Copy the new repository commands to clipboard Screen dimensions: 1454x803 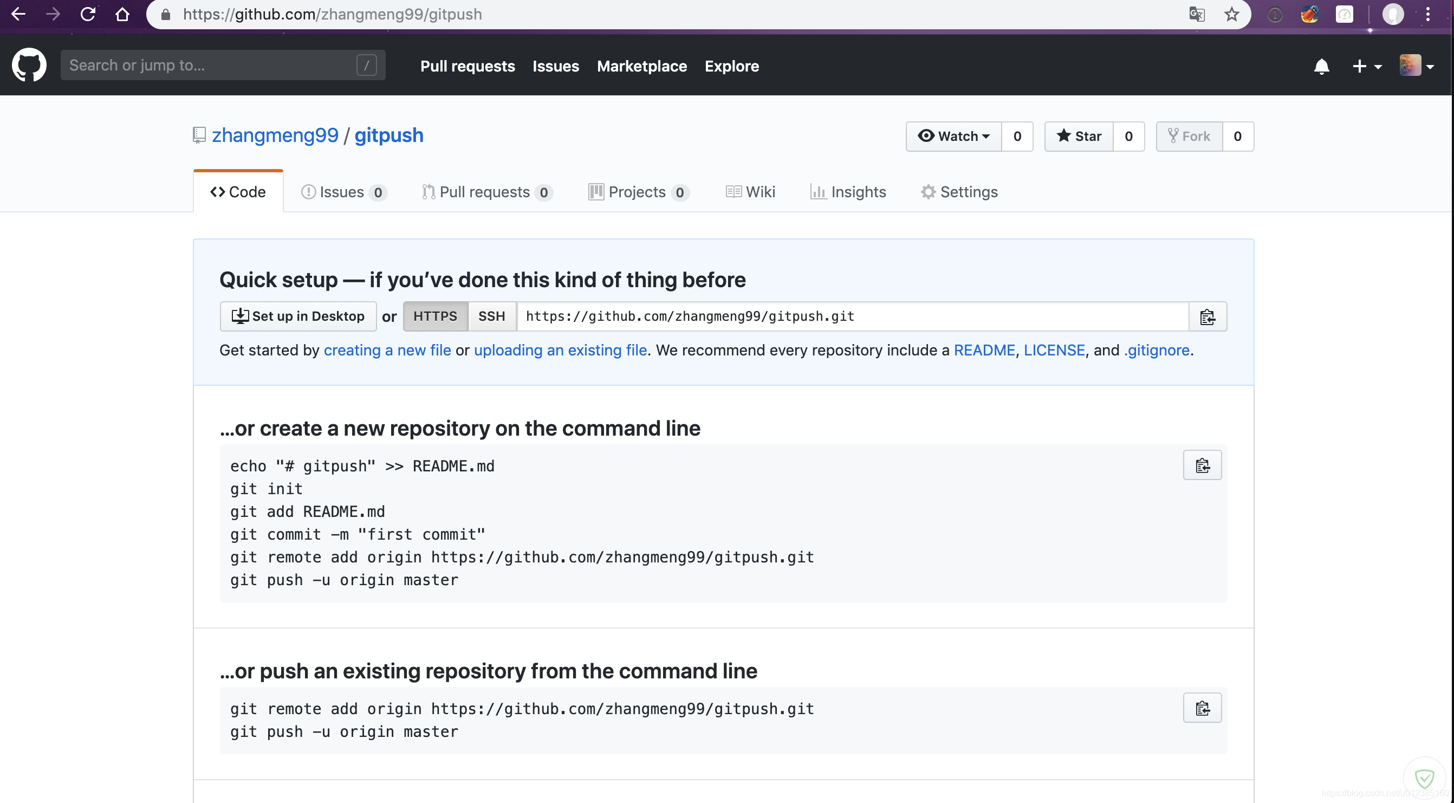tap(1202, 465)
